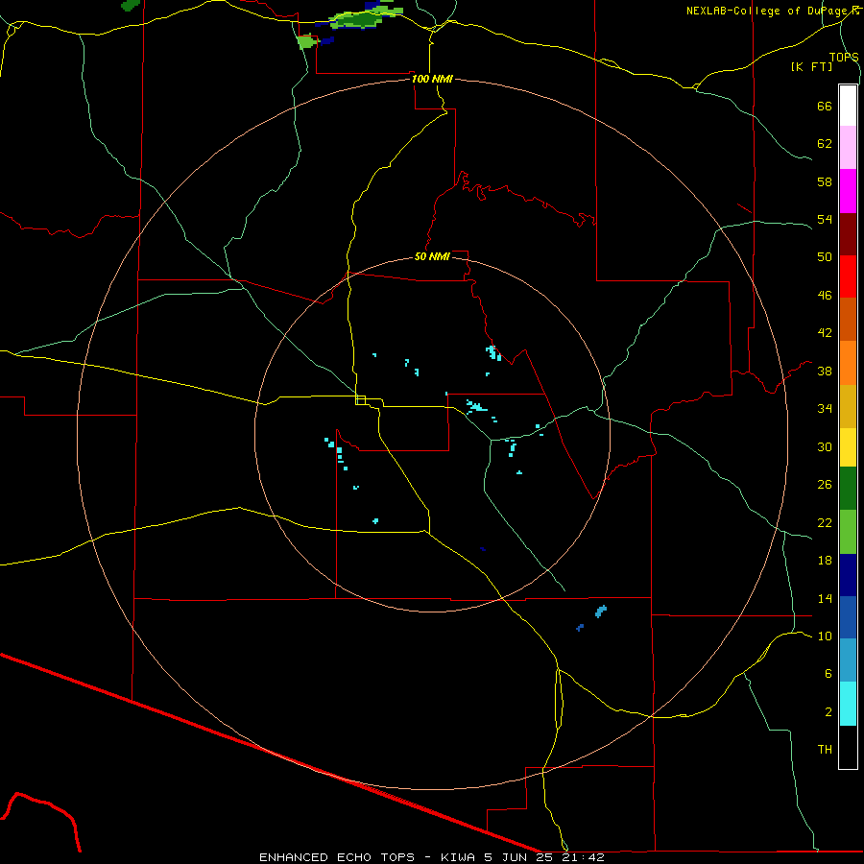This screenshot has width=864, height=864.
Task: Click the legend value 42
Action: coord(825,333)
